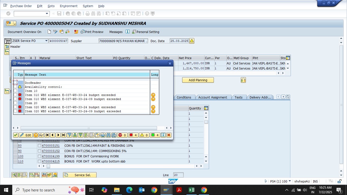Click the green checkmark Continue icon in Messages
Viewport: 347px width, 195px height.
click(x=16, y=135)
